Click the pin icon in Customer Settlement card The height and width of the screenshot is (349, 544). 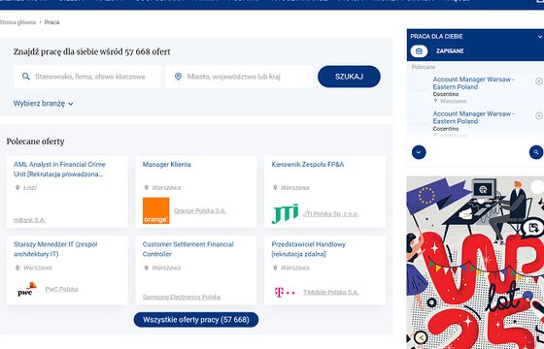click(146, 268)
